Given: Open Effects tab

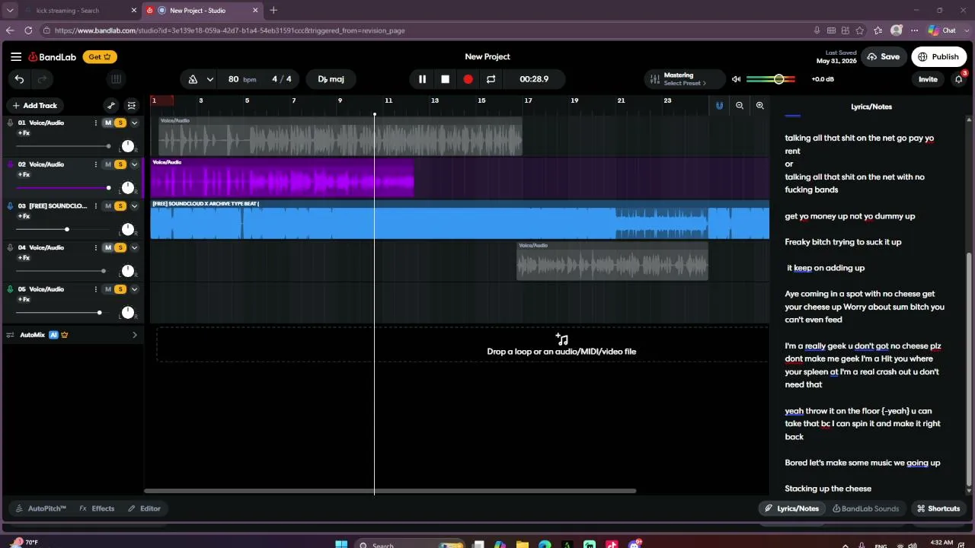Looking at the screenshot, I should click(97, 508).
